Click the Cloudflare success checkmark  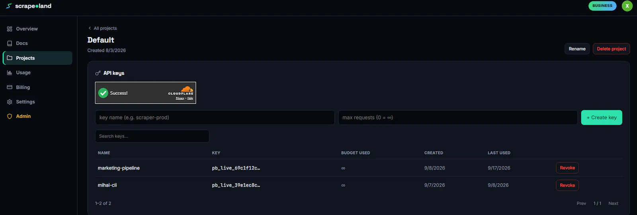(103, 93)
